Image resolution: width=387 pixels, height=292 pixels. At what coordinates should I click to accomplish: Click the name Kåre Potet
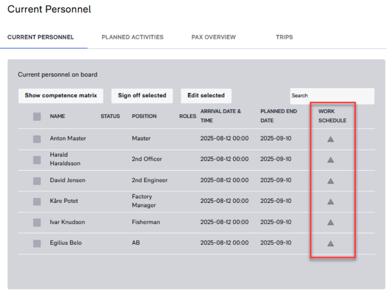pos(64,201)
